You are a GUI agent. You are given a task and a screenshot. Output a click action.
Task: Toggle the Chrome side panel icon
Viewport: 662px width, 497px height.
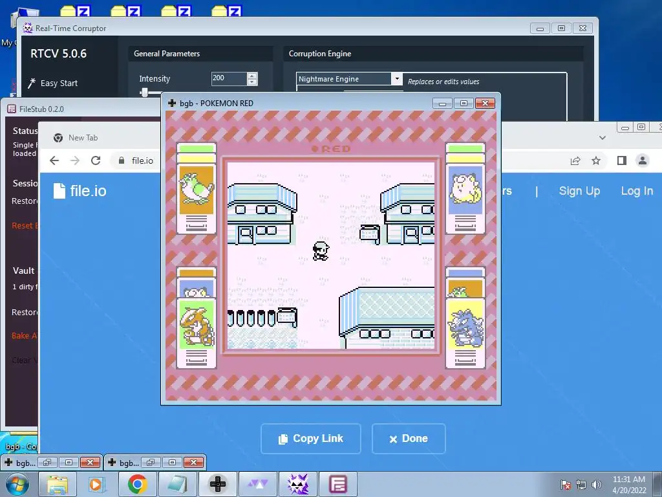point(621,160)
